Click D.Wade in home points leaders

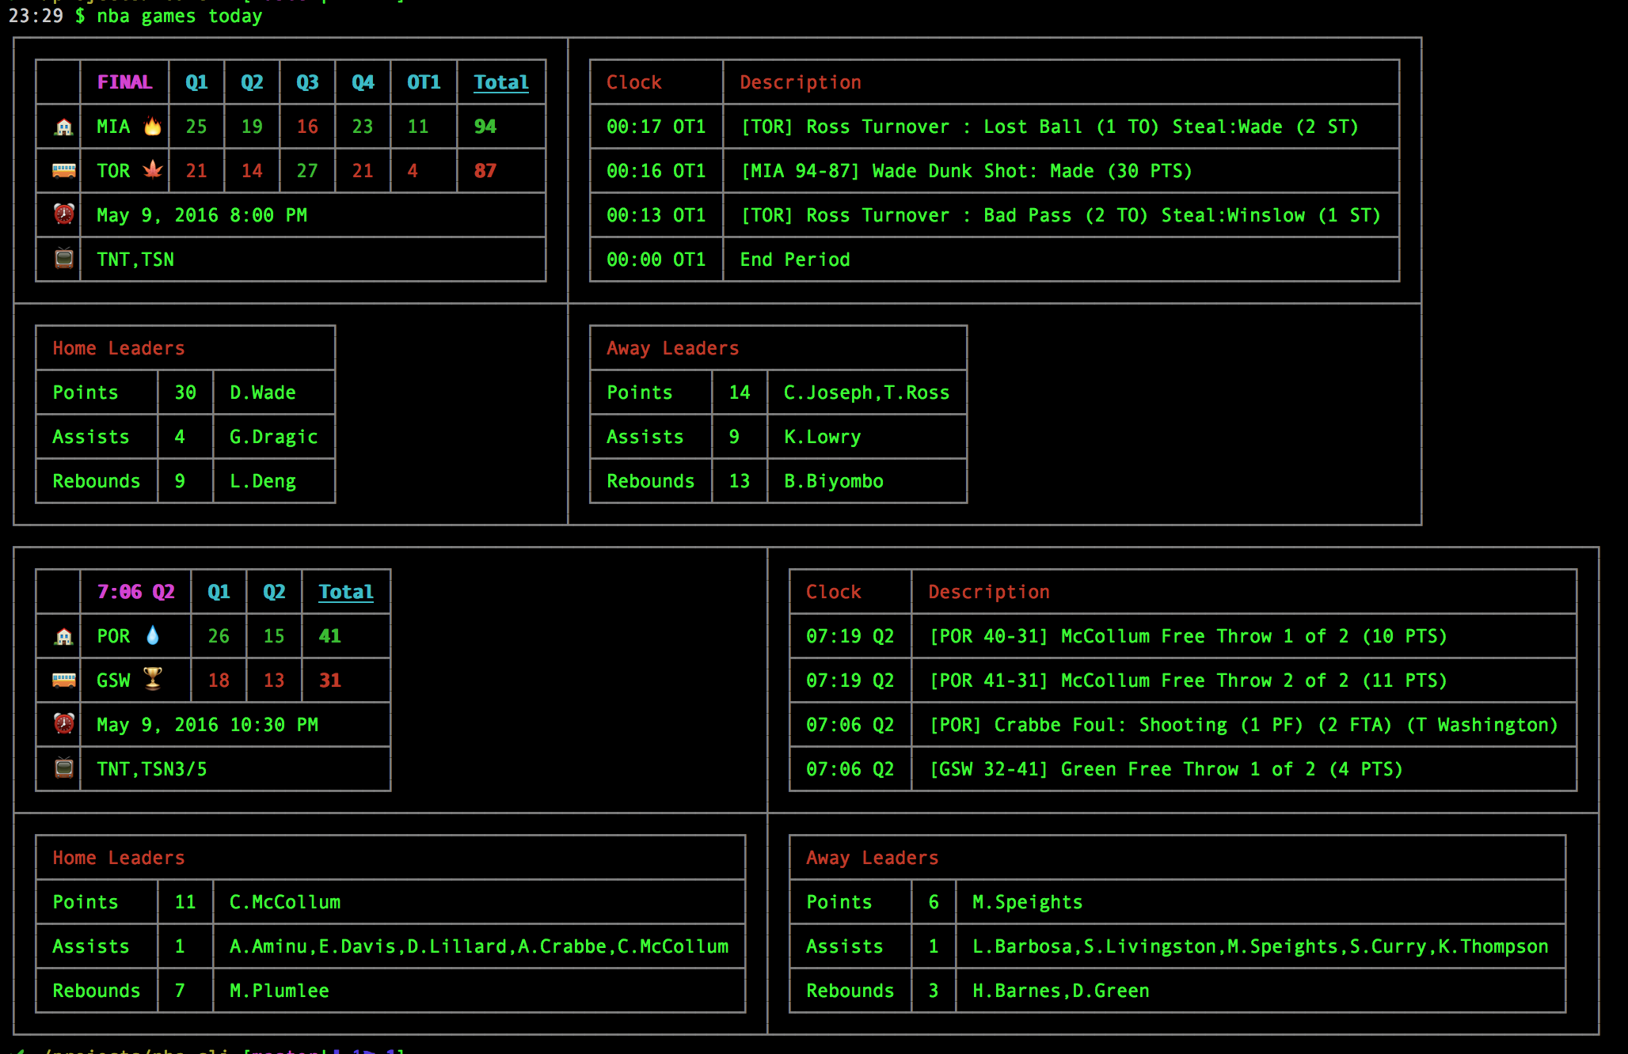point(263,392)
